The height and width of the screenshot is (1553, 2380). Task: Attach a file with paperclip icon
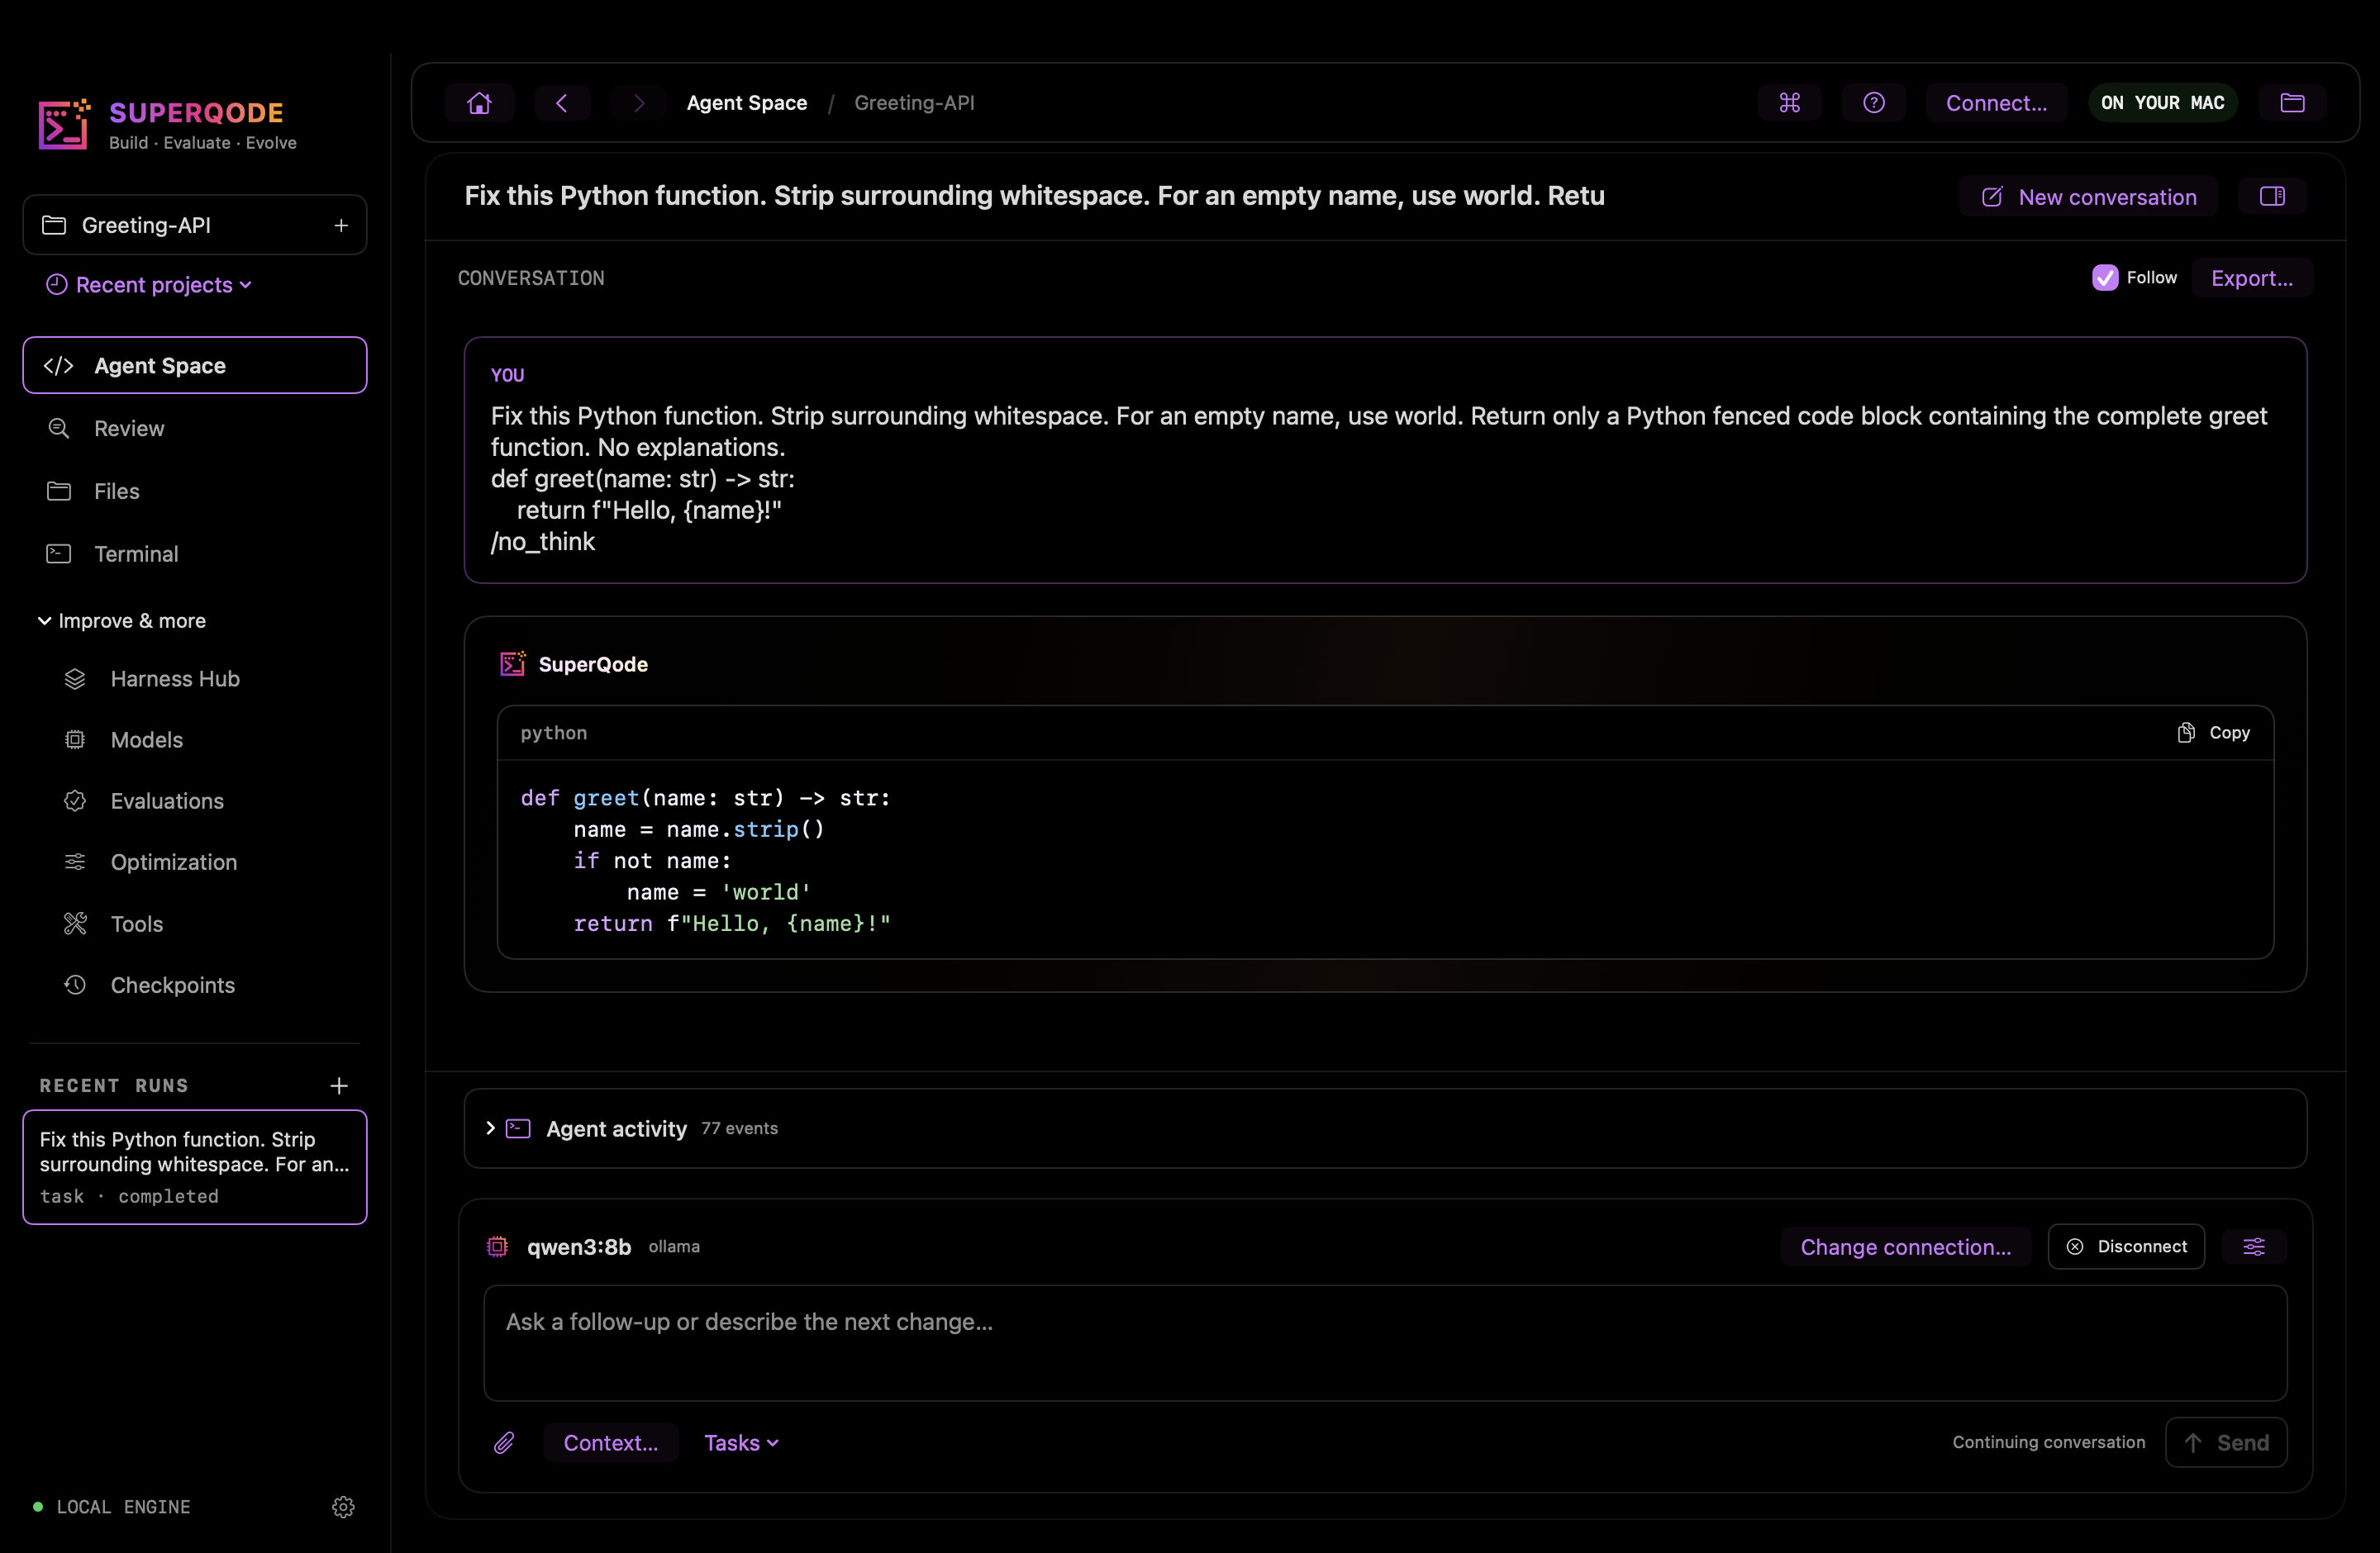[504, 1442]
